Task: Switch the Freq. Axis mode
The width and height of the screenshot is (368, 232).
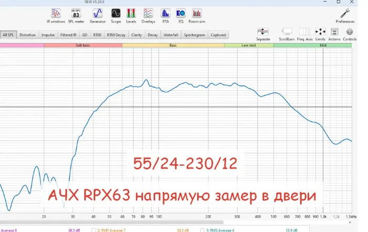Action: (304, 35)
